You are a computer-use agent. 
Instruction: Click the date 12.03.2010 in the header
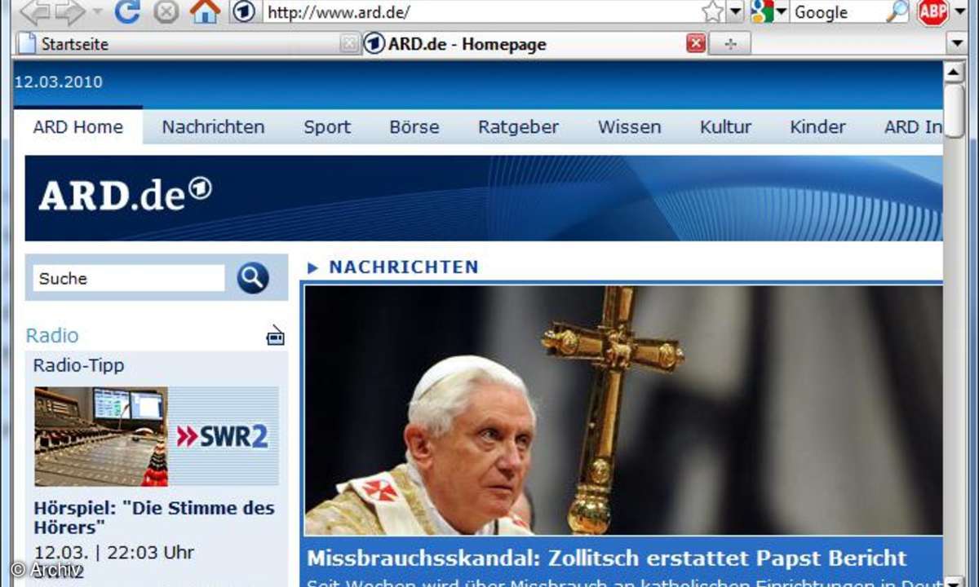[x=59, y=82]
